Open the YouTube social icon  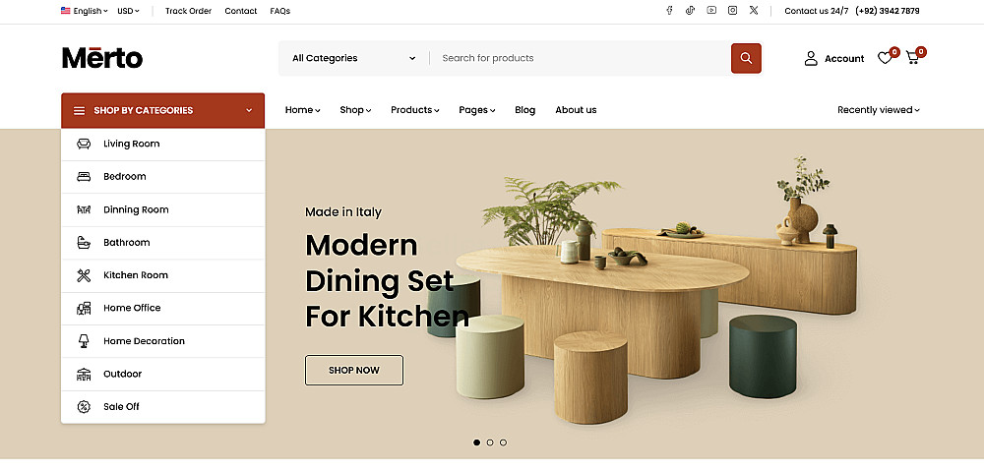click(711, 10)
